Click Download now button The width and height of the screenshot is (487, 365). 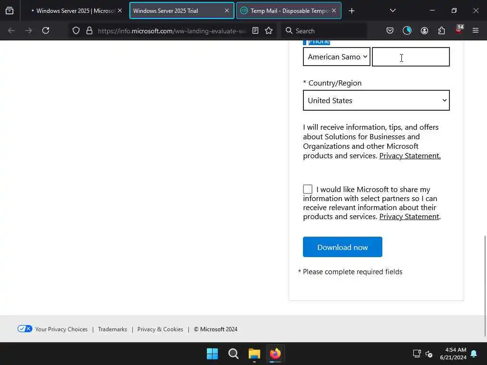(x=342, y=247)
